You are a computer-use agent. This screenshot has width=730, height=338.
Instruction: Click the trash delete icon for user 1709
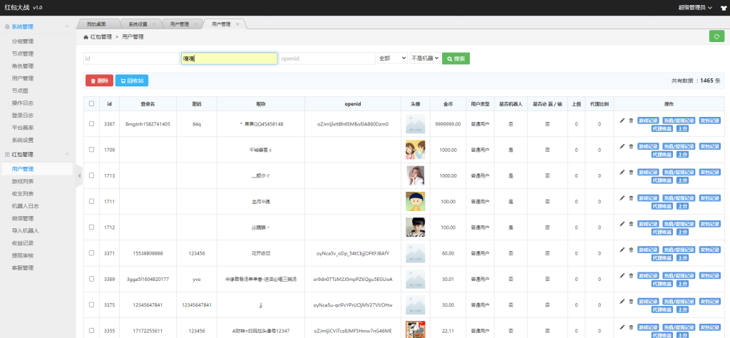point(631,146)
